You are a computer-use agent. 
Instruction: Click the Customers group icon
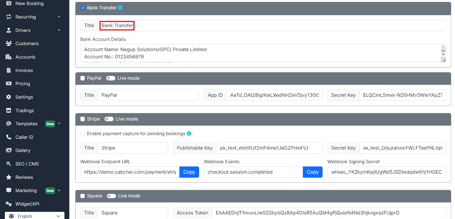pyautogui.click(x=9, y=43)
